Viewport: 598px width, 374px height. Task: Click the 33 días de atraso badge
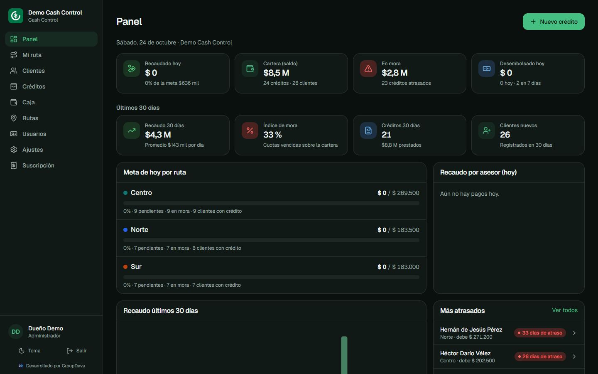pos(540,333)
